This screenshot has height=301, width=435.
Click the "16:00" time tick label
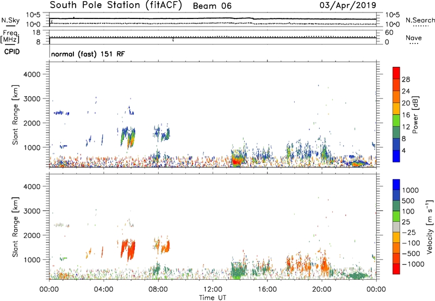pos(267,290)
